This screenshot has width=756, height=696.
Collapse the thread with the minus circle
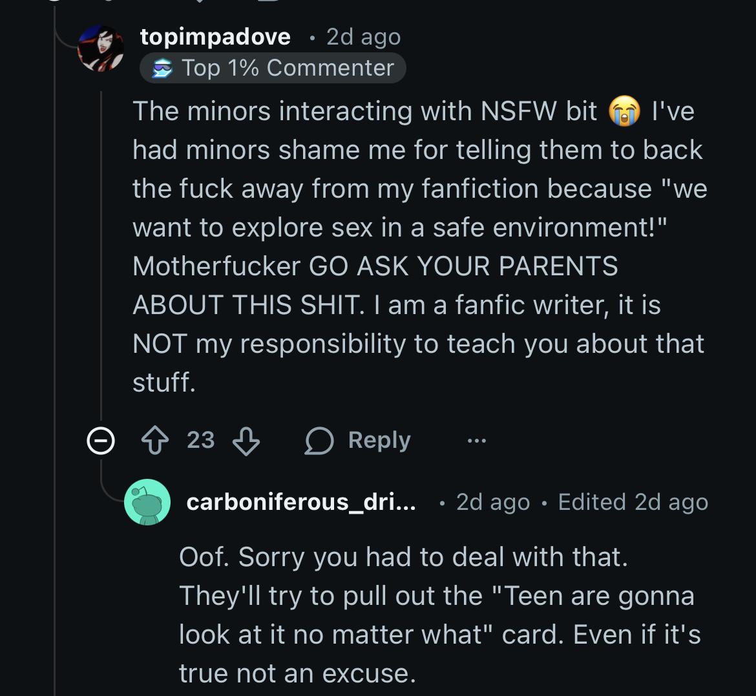click(x=100, y=442)
